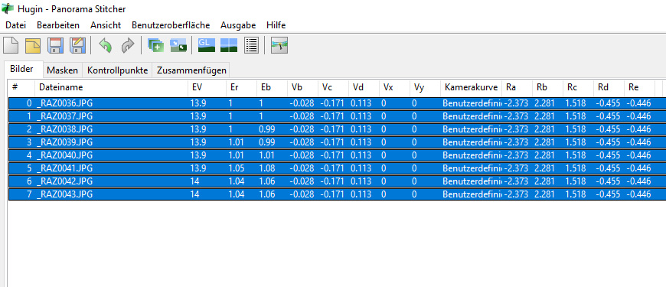Switch to the Zusammenfügen tab
The height and width of the screenshot is (287, 666).
[191, 70]
